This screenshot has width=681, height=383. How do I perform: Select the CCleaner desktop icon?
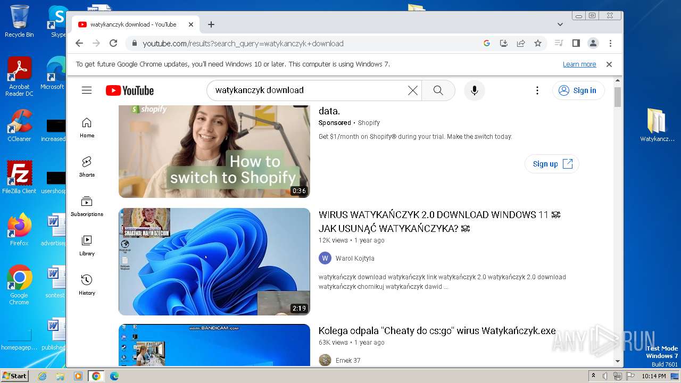19,126
